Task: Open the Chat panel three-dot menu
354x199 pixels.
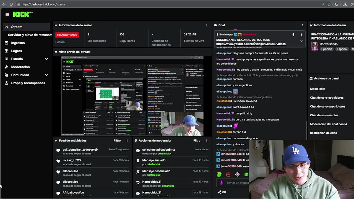Action: coord(302,25)
